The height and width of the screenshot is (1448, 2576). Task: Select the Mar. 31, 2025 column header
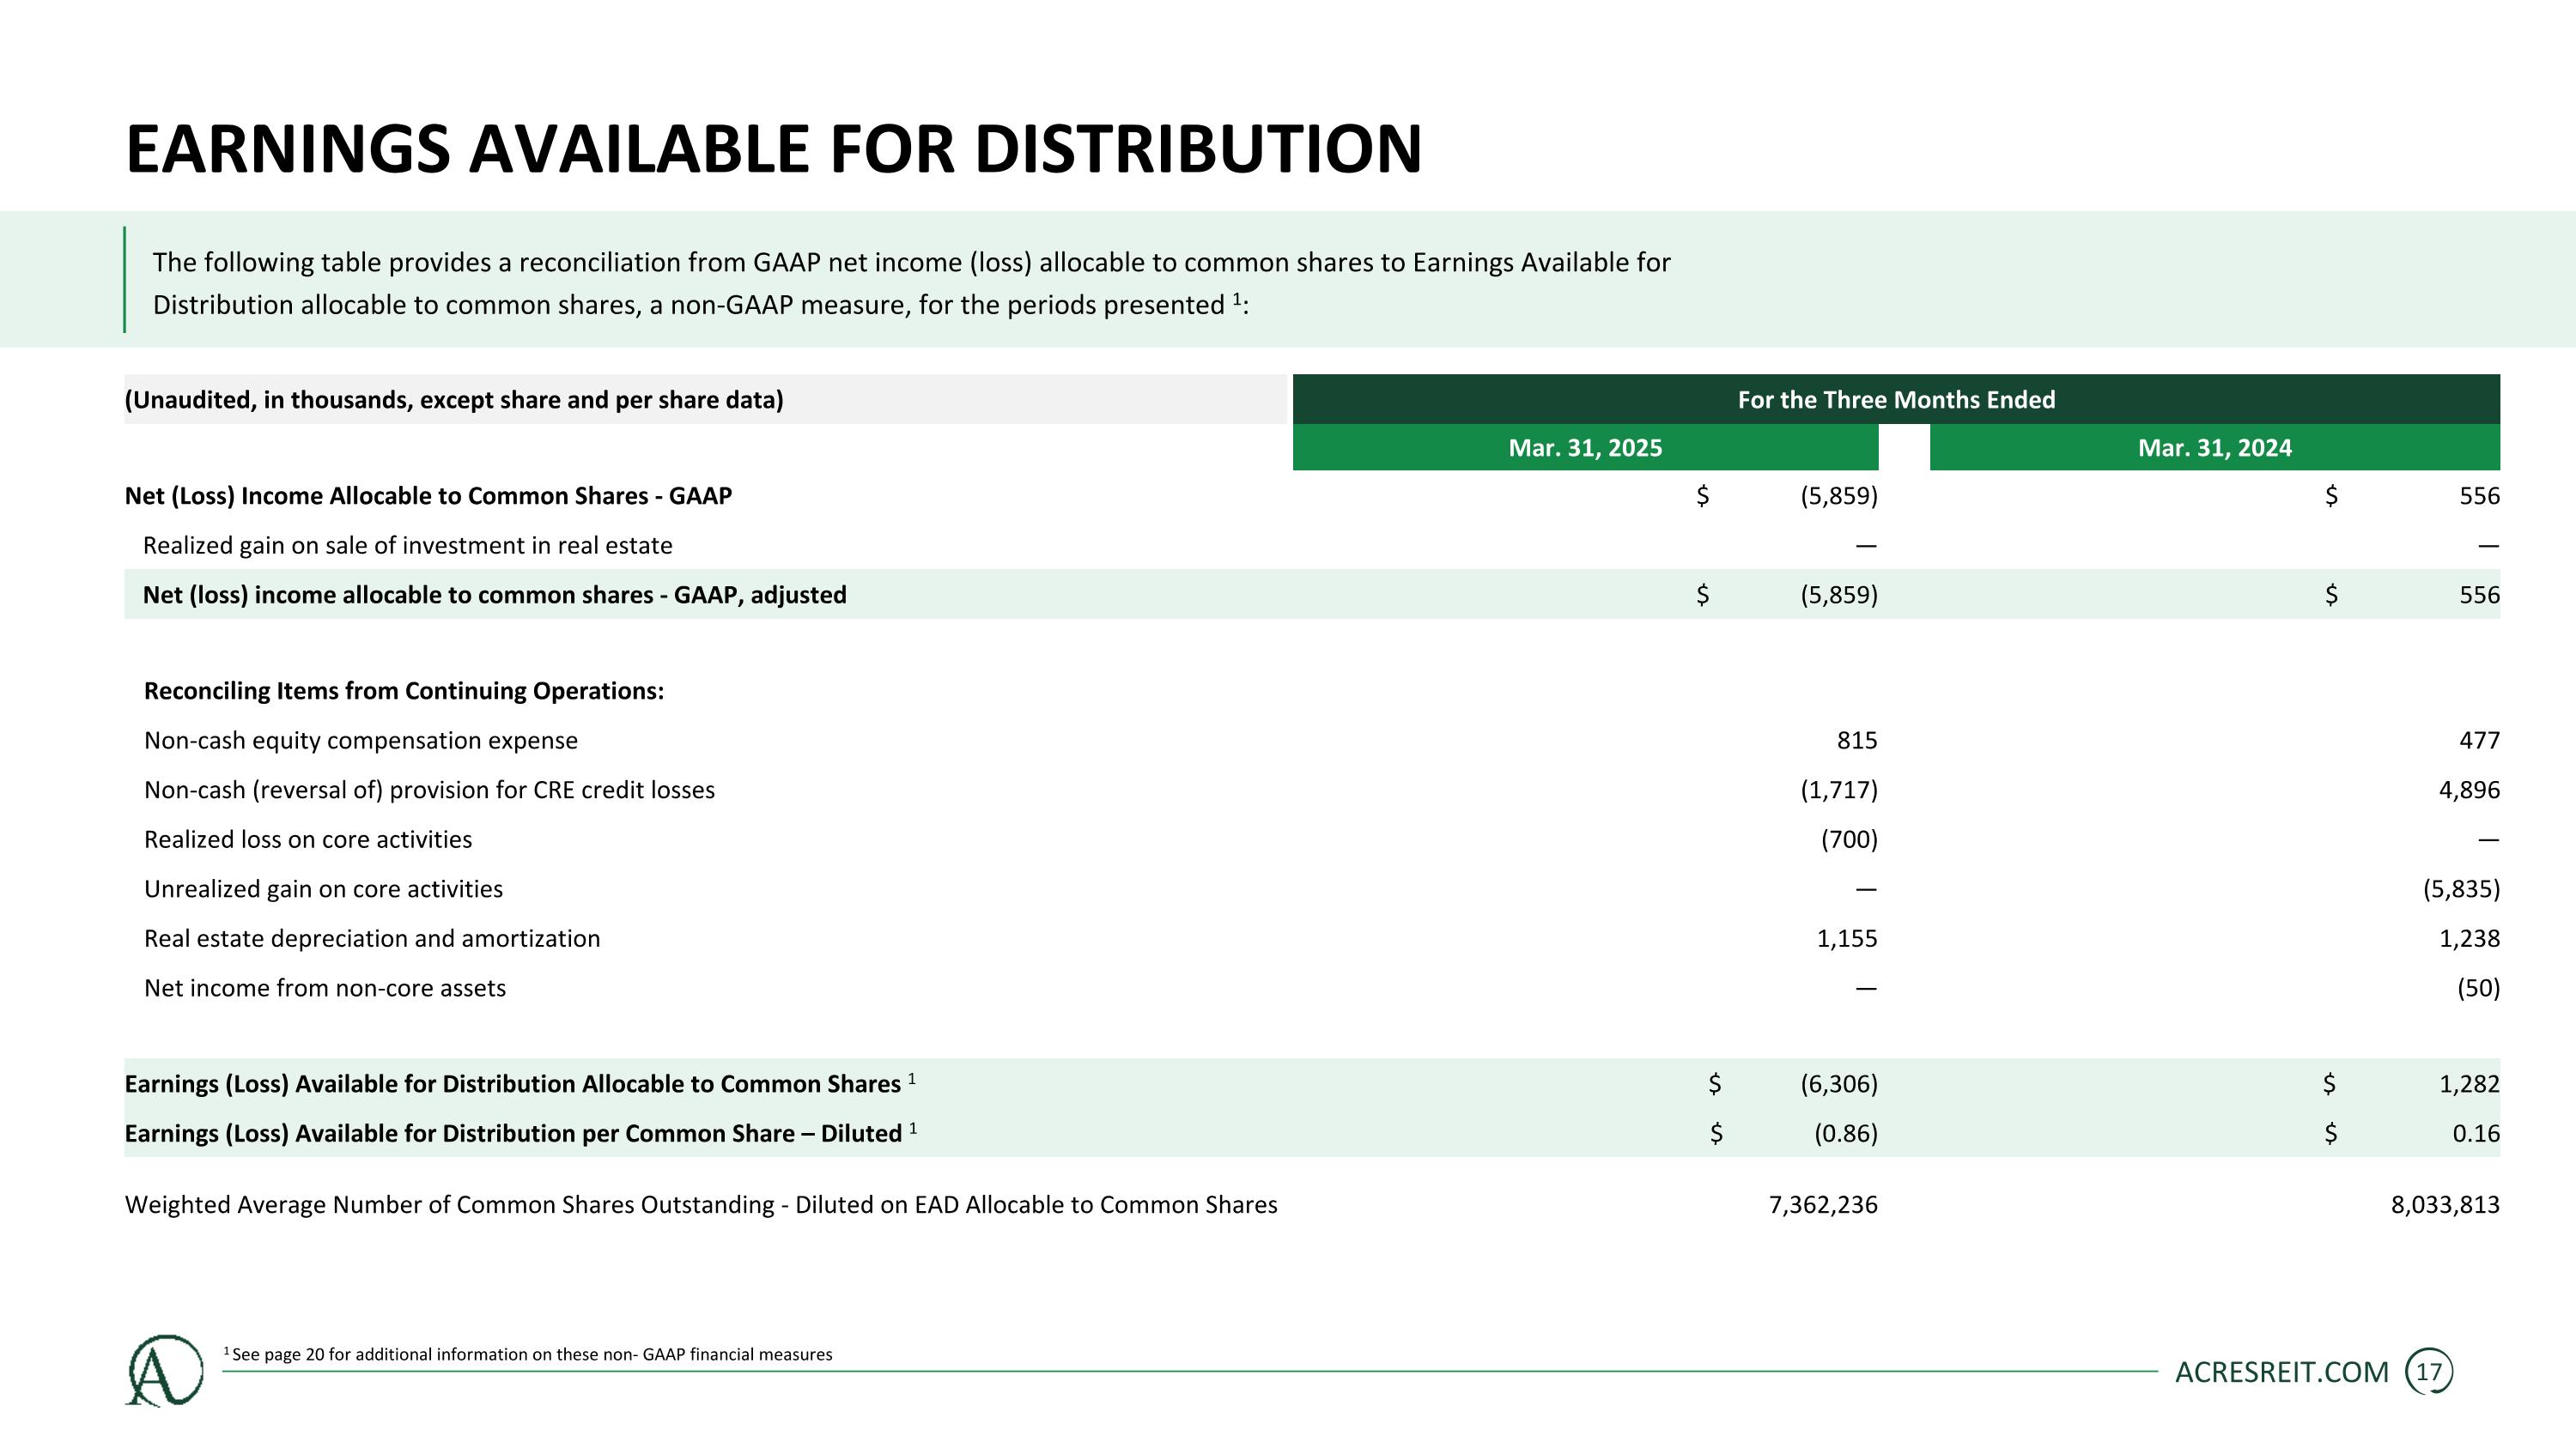pos(1585,448)
